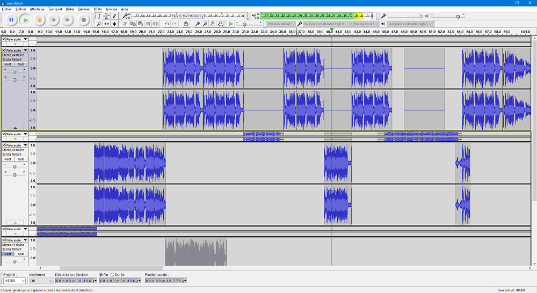Start recording with the Record button

84,20
